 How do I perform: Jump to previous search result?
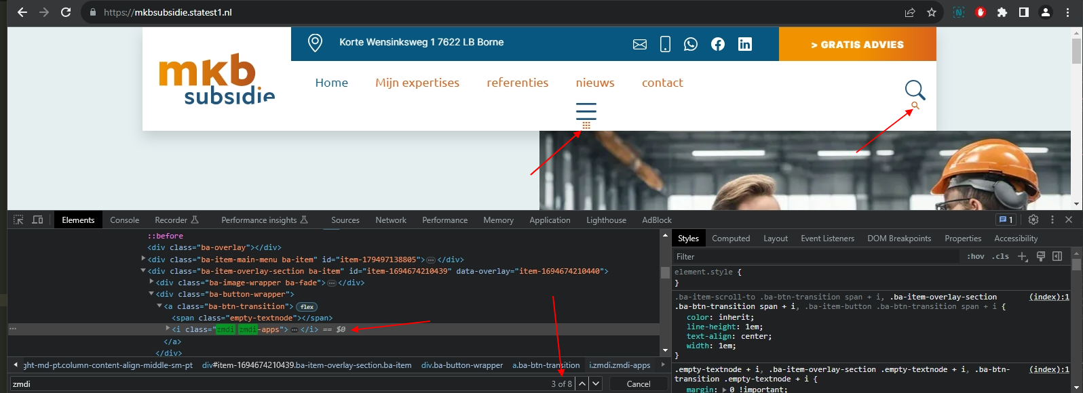582,384
